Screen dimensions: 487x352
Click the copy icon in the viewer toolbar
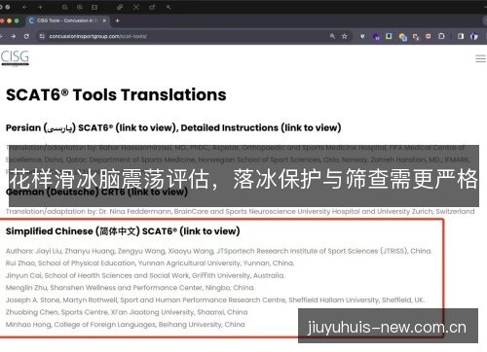[x=120, y=7]
